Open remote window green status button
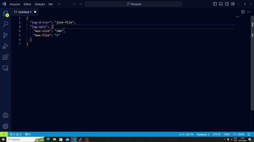The width and height of the screenshot is (254, 142). 4,134
